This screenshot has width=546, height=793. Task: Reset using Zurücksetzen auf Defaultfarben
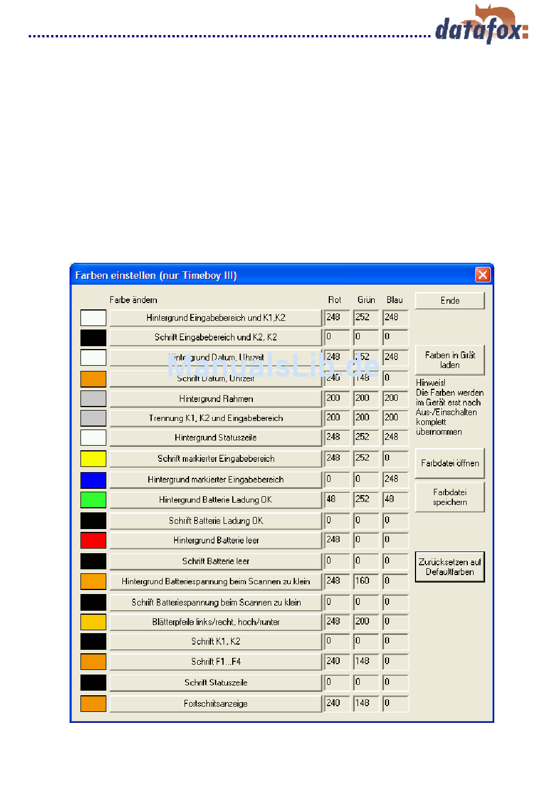click(x=449, y=567)
